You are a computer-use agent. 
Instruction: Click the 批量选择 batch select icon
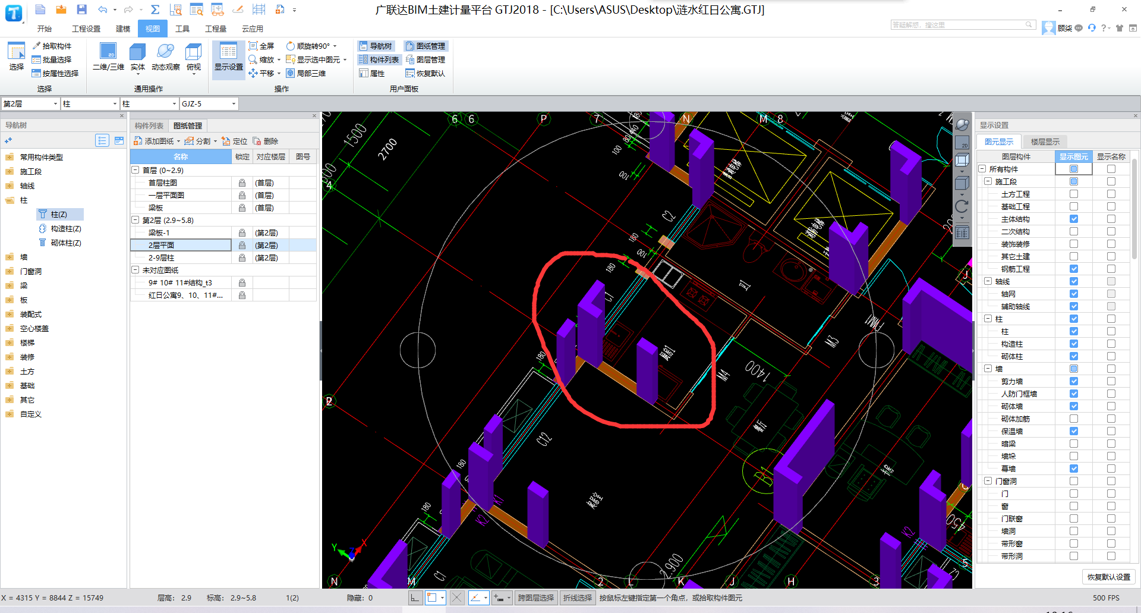[36, 59]
